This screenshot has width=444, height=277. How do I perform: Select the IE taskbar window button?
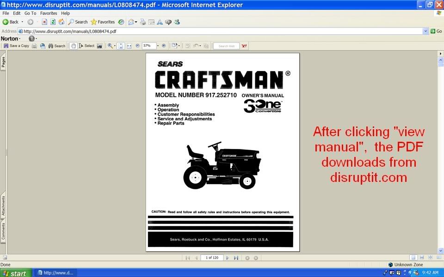pyautogui.click(x=56, y=273)
